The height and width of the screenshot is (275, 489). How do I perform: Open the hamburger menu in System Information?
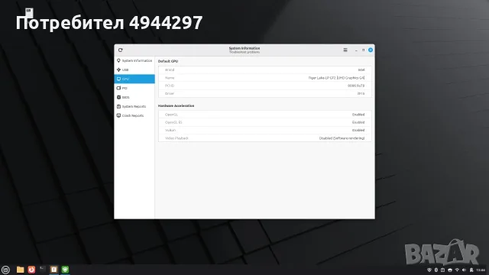[345, 50]
